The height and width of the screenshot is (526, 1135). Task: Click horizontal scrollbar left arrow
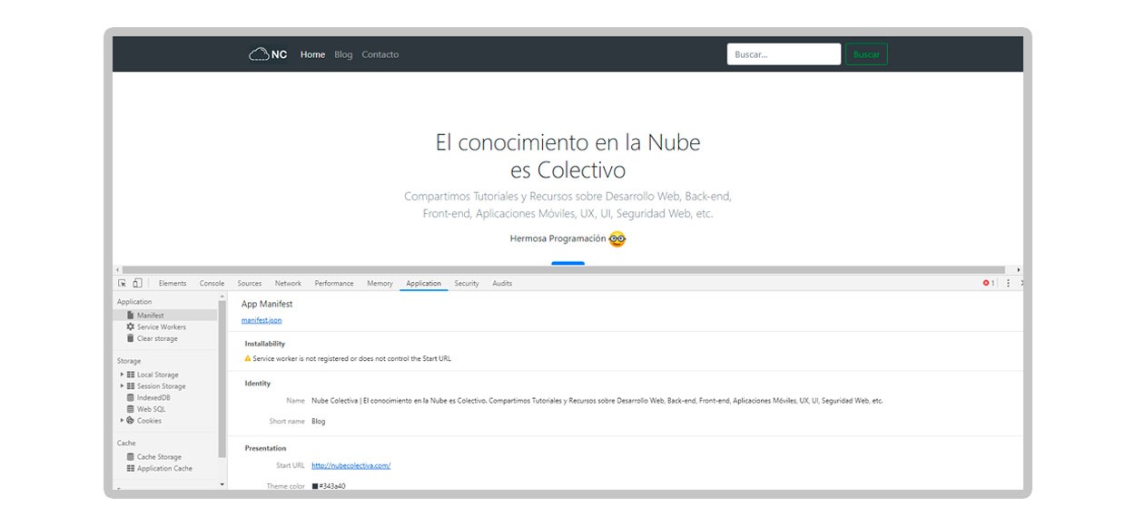pos(116,269)
